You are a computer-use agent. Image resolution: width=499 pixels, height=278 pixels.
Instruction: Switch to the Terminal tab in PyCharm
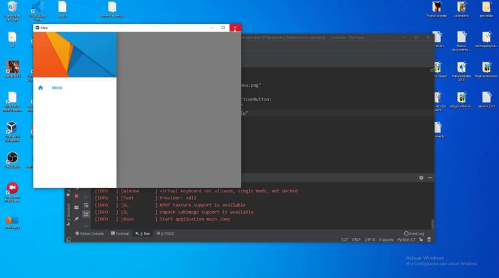tap(120, 234)
